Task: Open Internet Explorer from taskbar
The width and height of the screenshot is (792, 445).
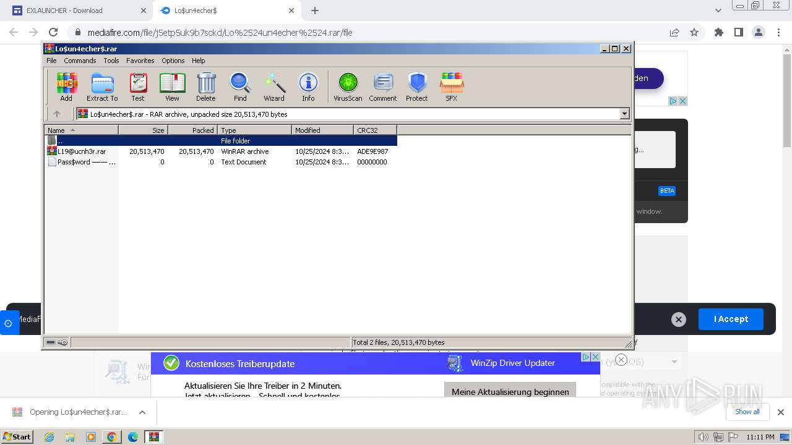Action: [x=49, y=437]
